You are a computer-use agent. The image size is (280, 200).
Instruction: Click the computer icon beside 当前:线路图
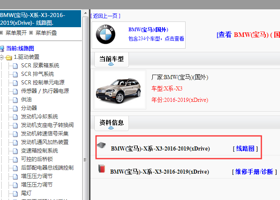tap(2, 49)
